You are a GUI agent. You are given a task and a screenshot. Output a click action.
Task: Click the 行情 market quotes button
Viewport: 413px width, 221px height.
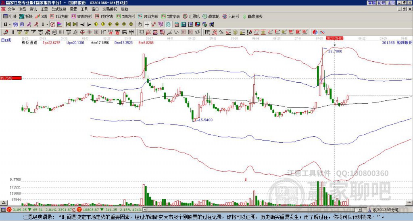coord(10,16)
